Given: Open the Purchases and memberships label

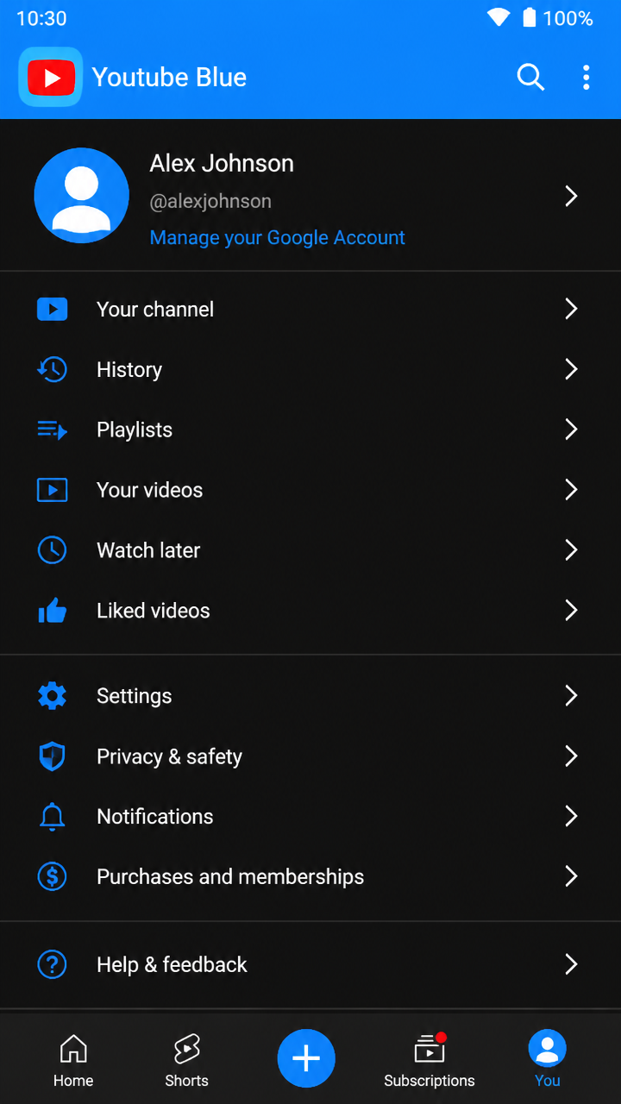Looking at the screenshot, I should click(230, 877).
